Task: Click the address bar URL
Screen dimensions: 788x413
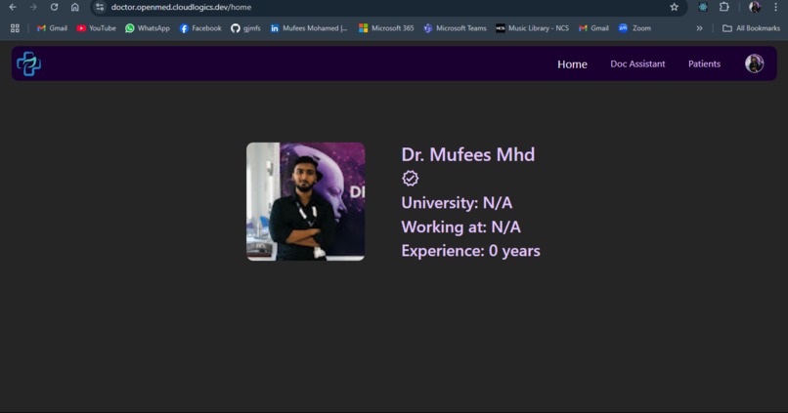Action: (181, 7)
